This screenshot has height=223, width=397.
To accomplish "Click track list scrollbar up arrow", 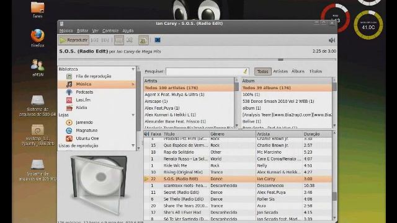I will click(x=334, y=133).
